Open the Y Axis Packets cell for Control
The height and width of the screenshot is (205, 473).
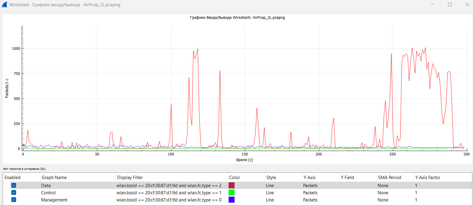[310, 193]
